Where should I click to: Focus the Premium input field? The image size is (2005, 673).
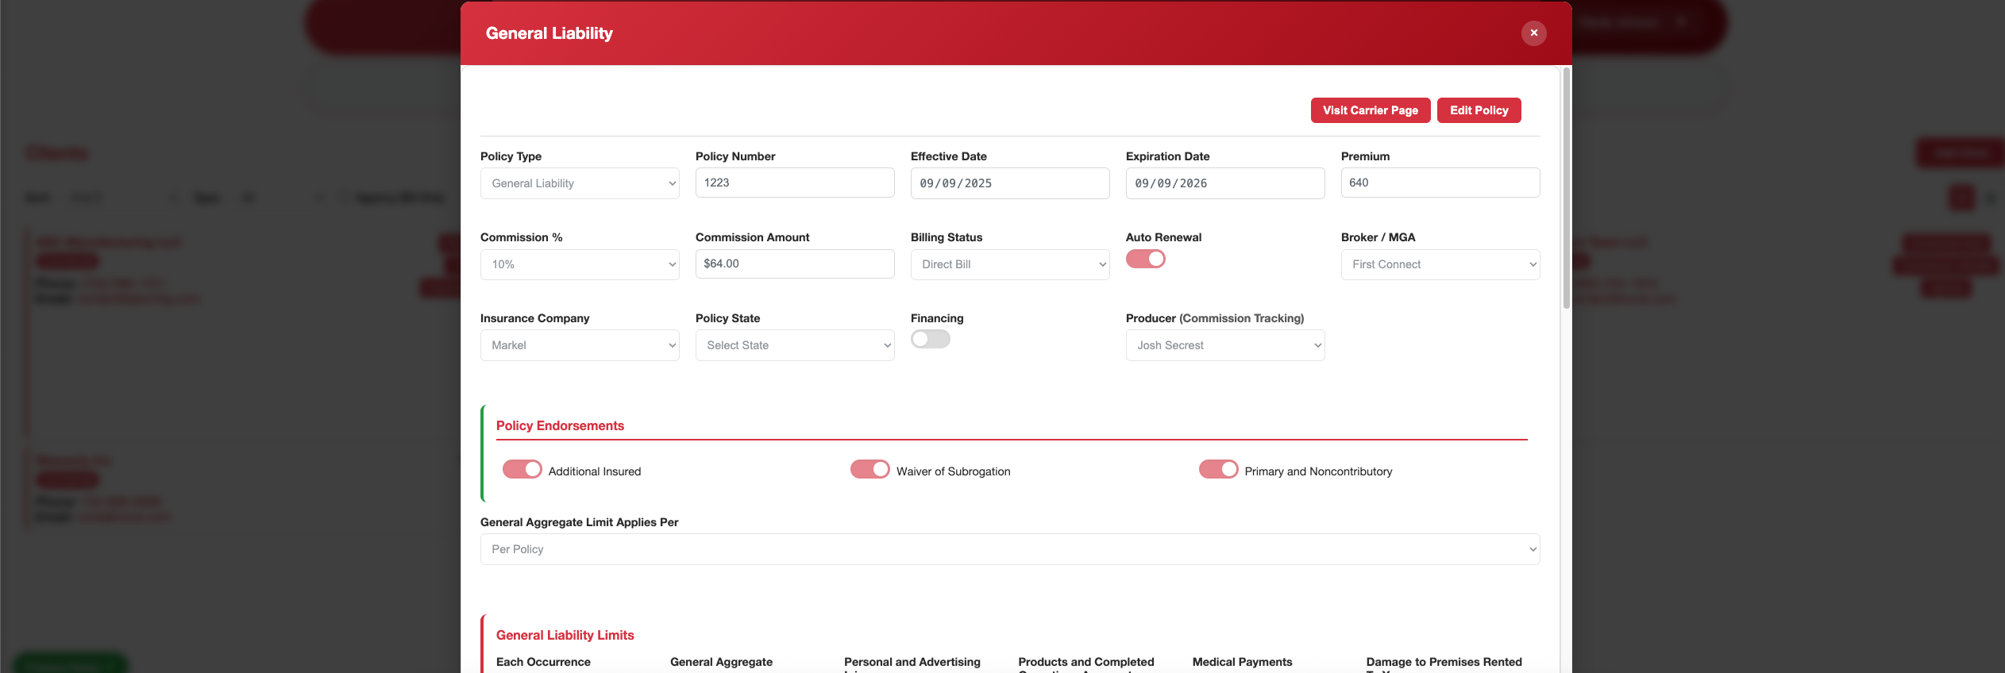point(1440,183)
